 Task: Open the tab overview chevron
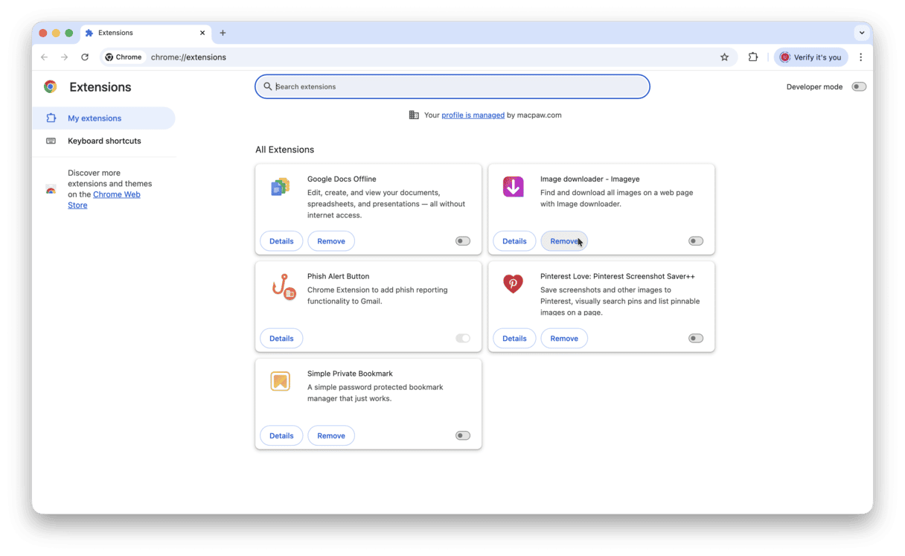[x=862, y=33]
